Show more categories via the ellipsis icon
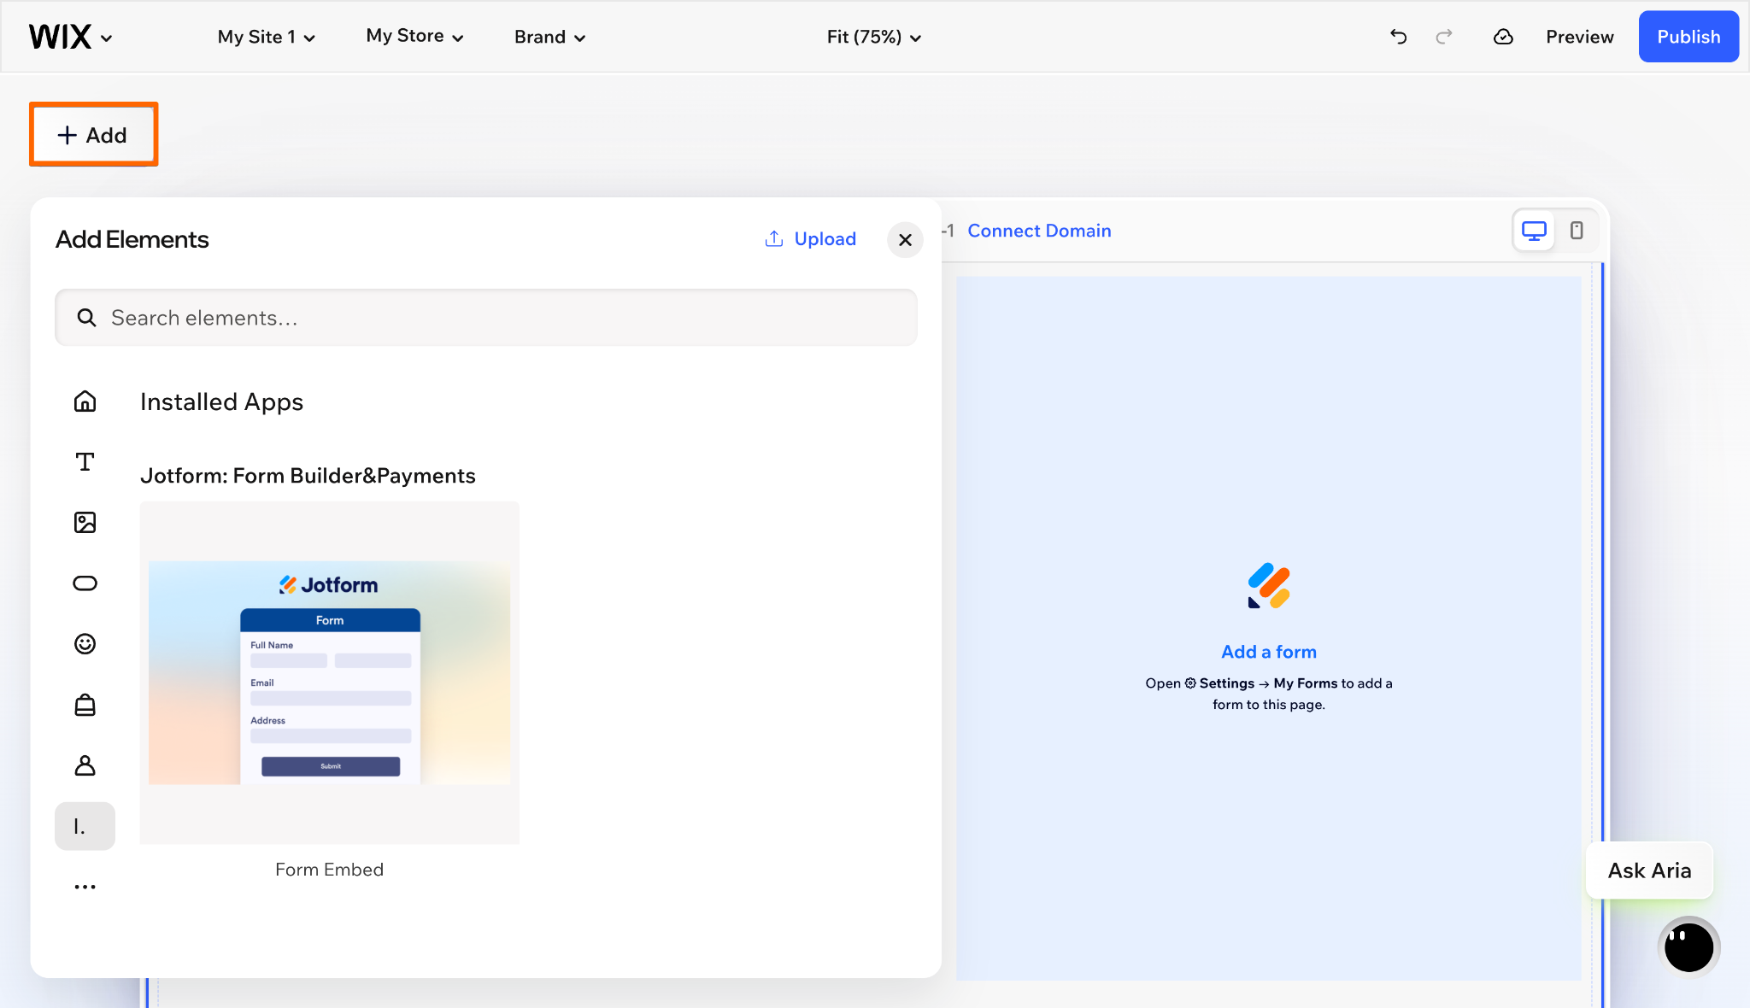The height and width of the screenshot is (1008, 1750). coord(85,887)
